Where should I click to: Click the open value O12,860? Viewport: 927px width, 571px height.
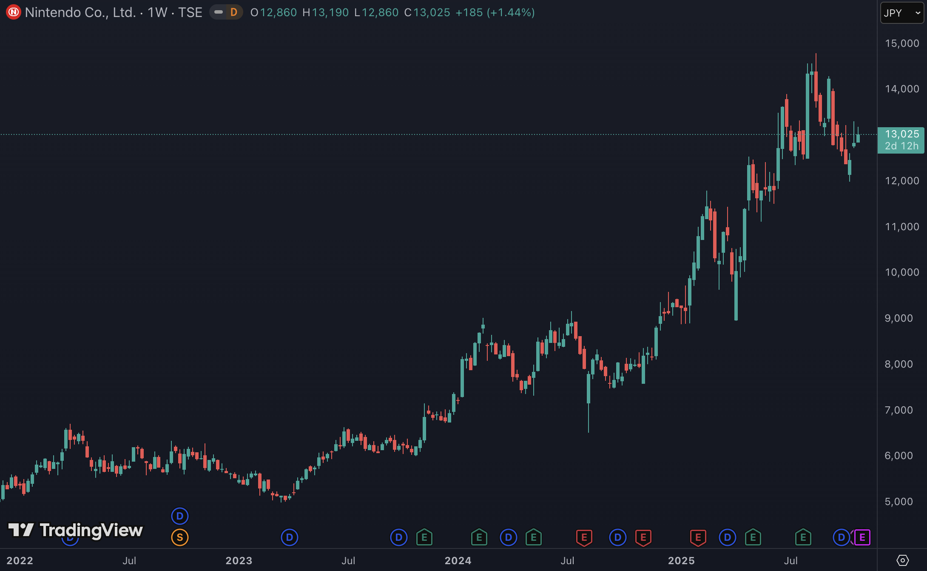[x=273, y=12]
